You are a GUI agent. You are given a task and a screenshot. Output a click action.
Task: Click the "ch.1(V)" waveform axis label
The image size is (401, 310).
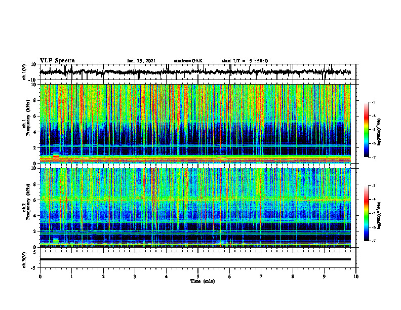(24, 72)
